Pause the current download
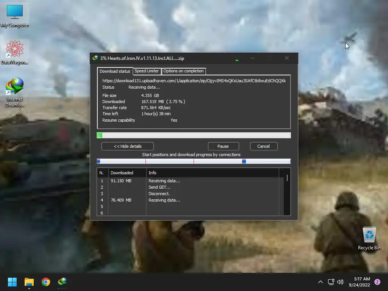The width and height of the screenshot is (388, 291). [223, 146]
